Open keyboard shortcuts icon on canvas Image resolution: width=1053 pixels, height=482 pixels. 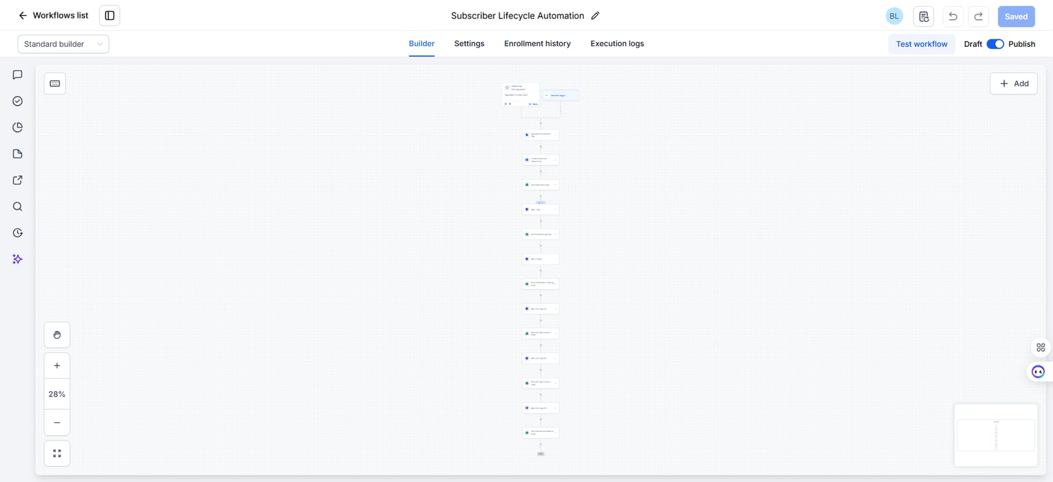point(55,84)
